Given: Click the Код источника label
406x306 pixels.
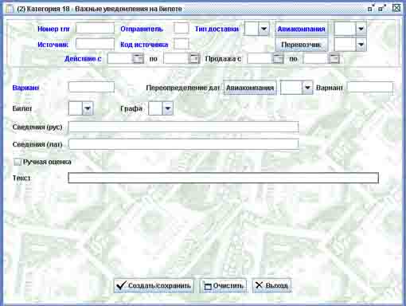Looking at the screenshot, I should coord(144,45).
